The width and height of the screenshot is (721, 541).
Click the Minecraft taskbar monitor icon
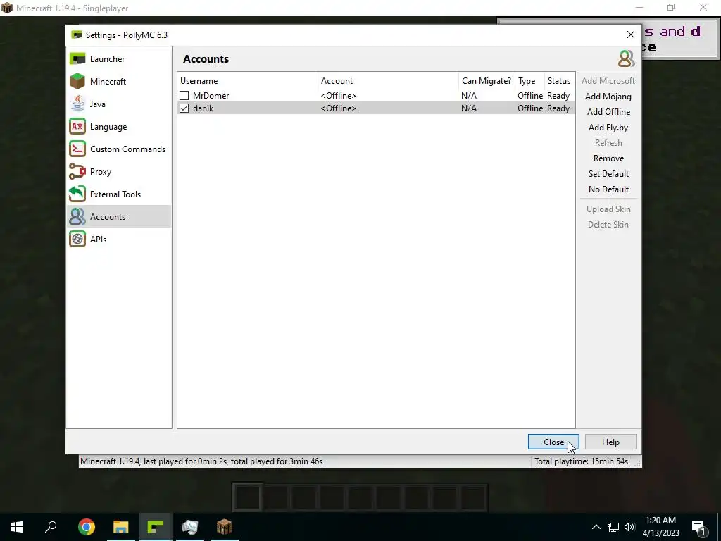[190, 527]
